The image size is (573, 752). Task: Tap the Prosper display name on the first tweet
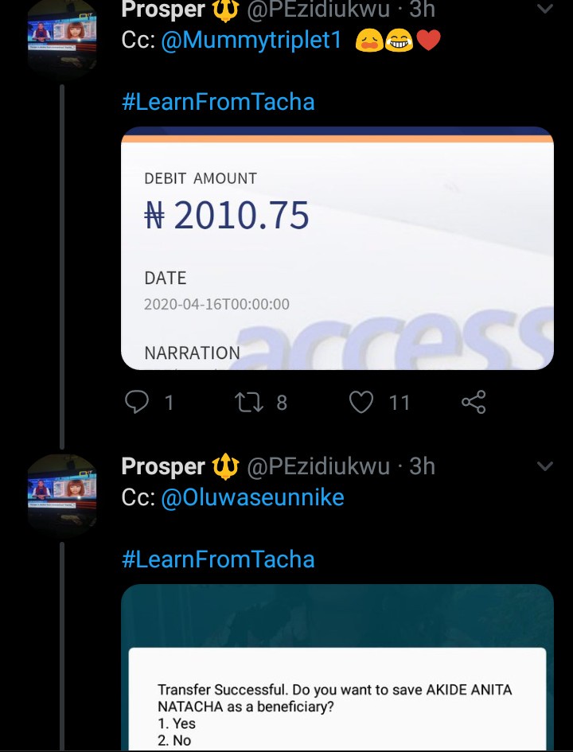click(x=163, y=10)
